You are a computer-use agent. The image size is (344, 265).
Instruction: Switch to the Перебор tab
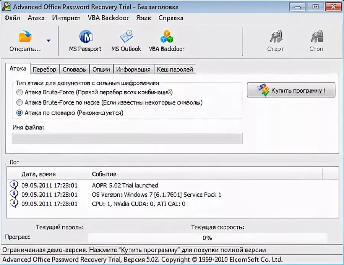[x=45, y=69]
